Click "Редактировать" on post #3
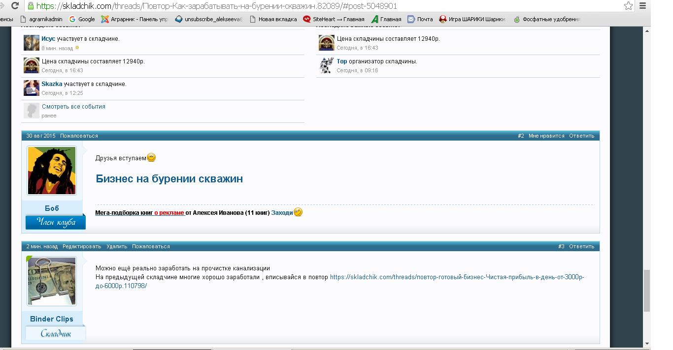The width and height of the screenshot is (673, 350). (x=82, y=246)
